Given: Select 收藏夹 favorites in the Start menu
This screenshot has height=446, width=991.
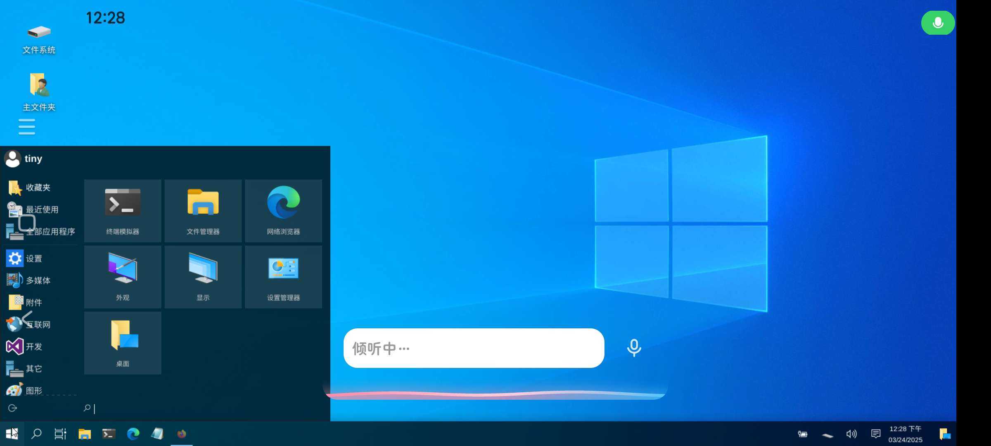Looking at the screenshot, I should tap(37, 187).
